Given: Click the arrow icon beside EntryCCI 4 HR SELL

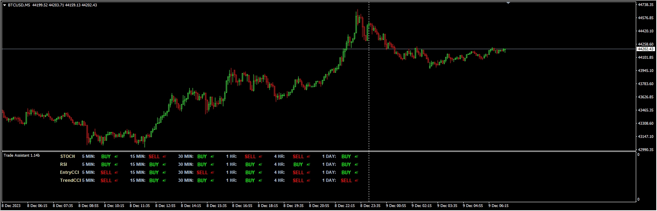Looking at the screenshot, I should pyautogui.click(x=308, y=173).
